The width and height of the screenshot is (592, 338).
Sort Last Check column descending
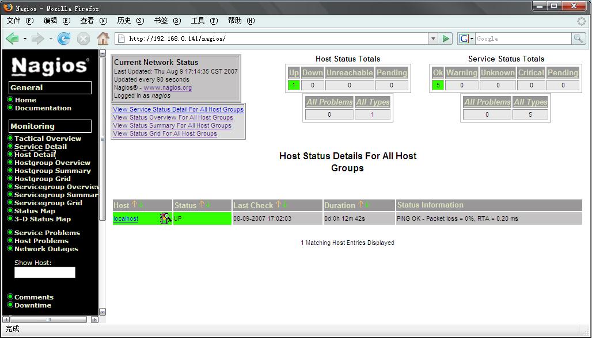coord(284,205)
